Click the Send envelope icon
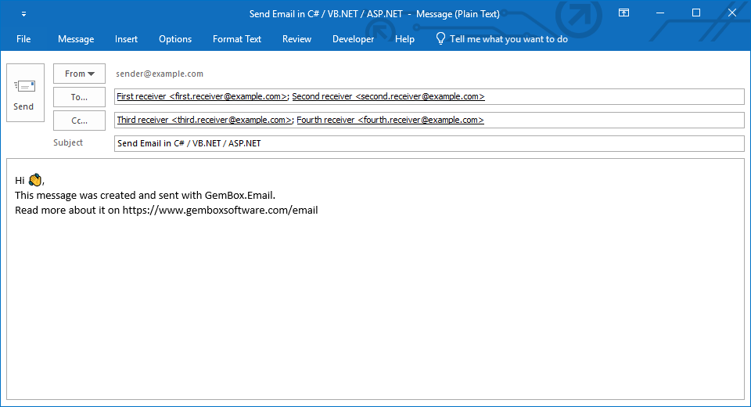 (24, 87)
